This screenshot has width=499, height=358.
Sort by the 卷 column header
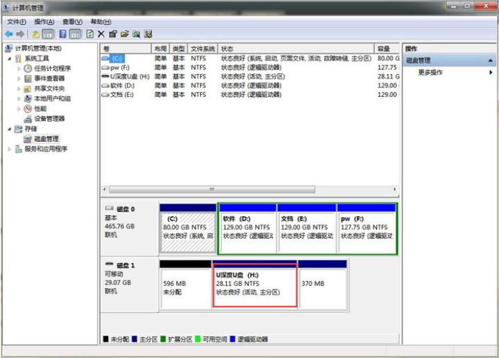tap(126, 48)
